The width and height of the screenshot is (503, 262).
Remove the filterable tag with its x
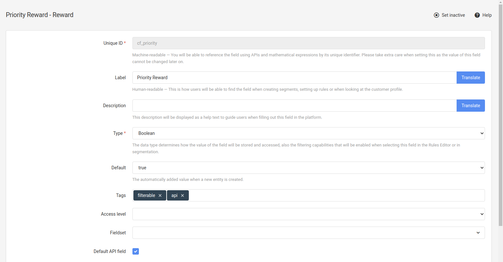tap(160, 195)
